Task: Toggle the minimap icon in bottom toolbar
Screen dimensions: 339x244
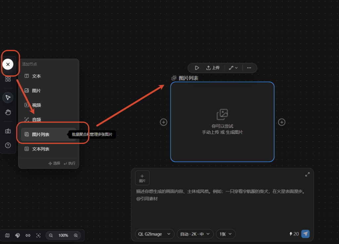Action: (7, 235)
